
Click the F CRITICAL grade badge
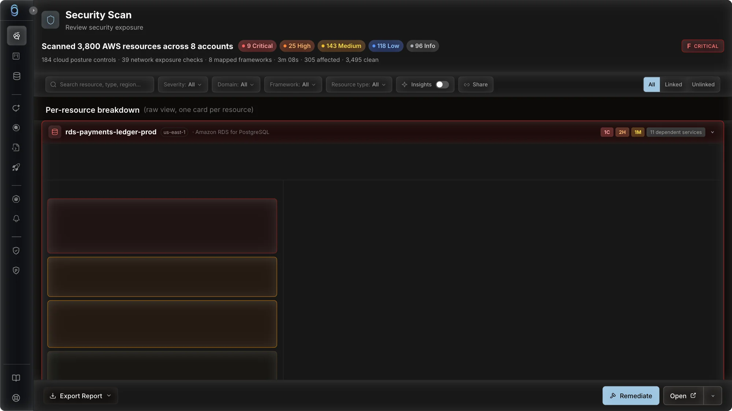702,46
